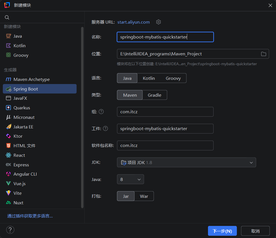Click the IntelliJ IDEA logo in title bar
This screenshot has width=276, height=238.
7,5
